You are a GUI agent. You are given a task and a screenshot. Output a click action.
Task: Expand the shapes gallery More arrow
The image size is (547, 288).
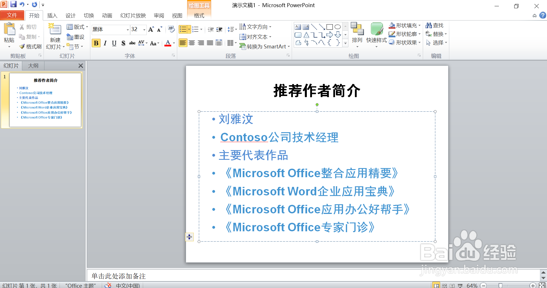(345, 43)
